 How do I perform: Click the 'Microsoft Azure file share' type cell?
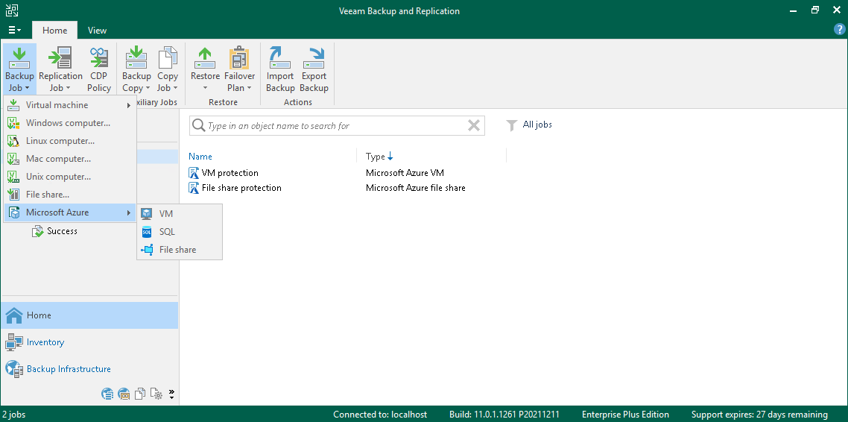click(x=415, y=188)
